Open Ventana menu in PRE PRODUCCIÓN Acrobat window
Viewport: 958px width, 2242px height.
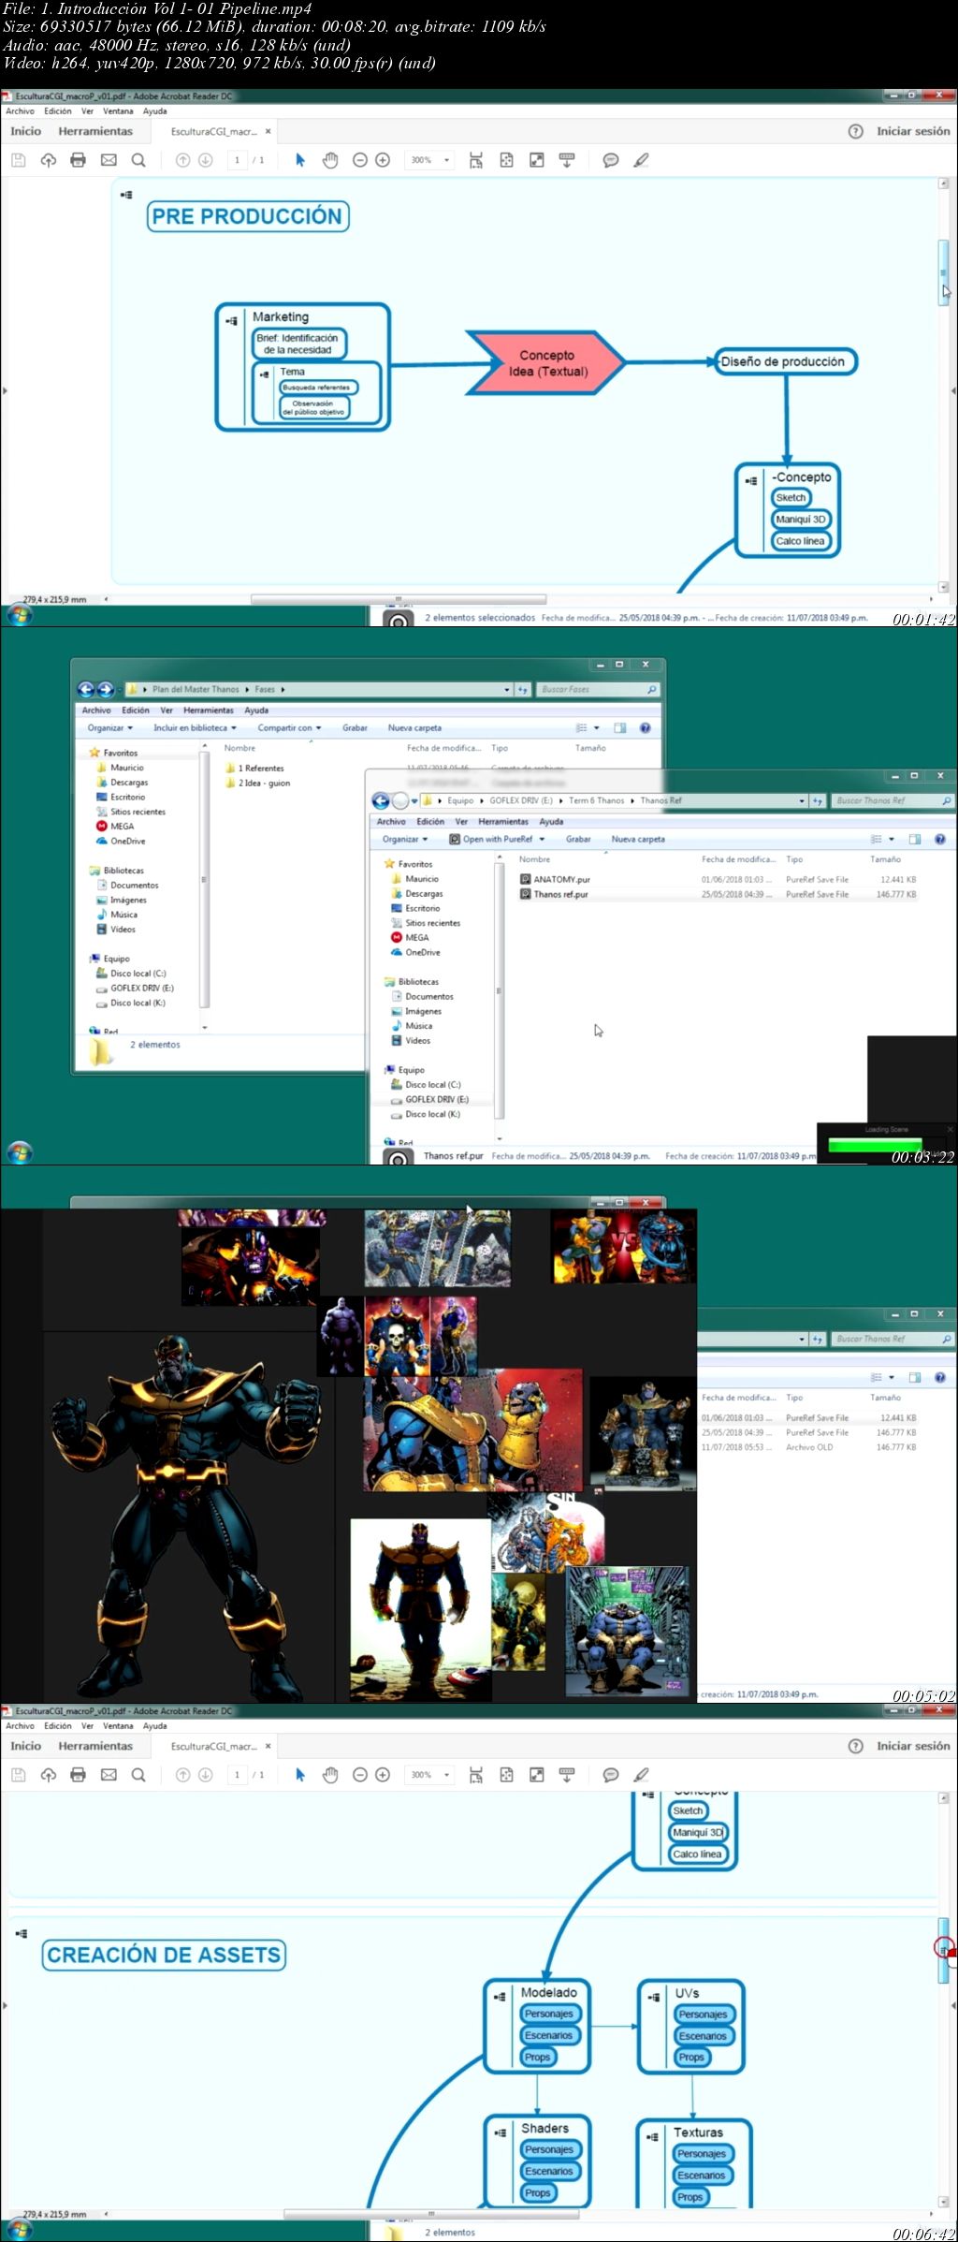[118, 110]
